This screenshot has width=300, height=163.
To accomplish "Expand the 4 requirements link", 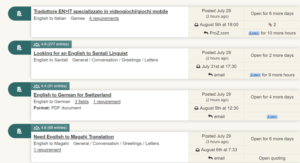I will (x=104, y=18).
